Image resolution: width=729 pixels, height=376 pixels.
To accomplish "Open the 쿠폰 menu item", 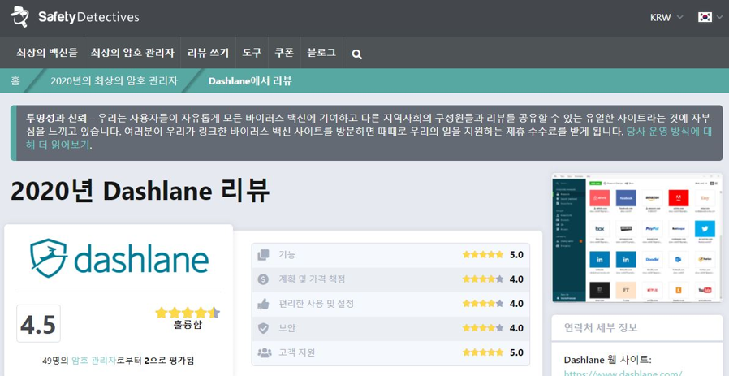I will tap(284, 53).
